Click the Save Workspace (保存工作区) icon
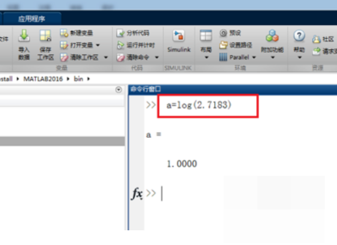 45,36
